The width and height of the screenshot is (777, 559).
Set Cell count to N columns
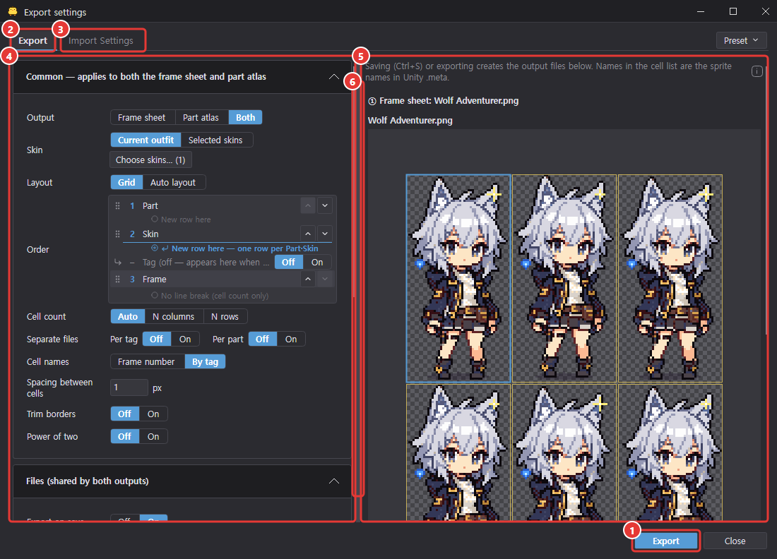click(x=174, y=316)
